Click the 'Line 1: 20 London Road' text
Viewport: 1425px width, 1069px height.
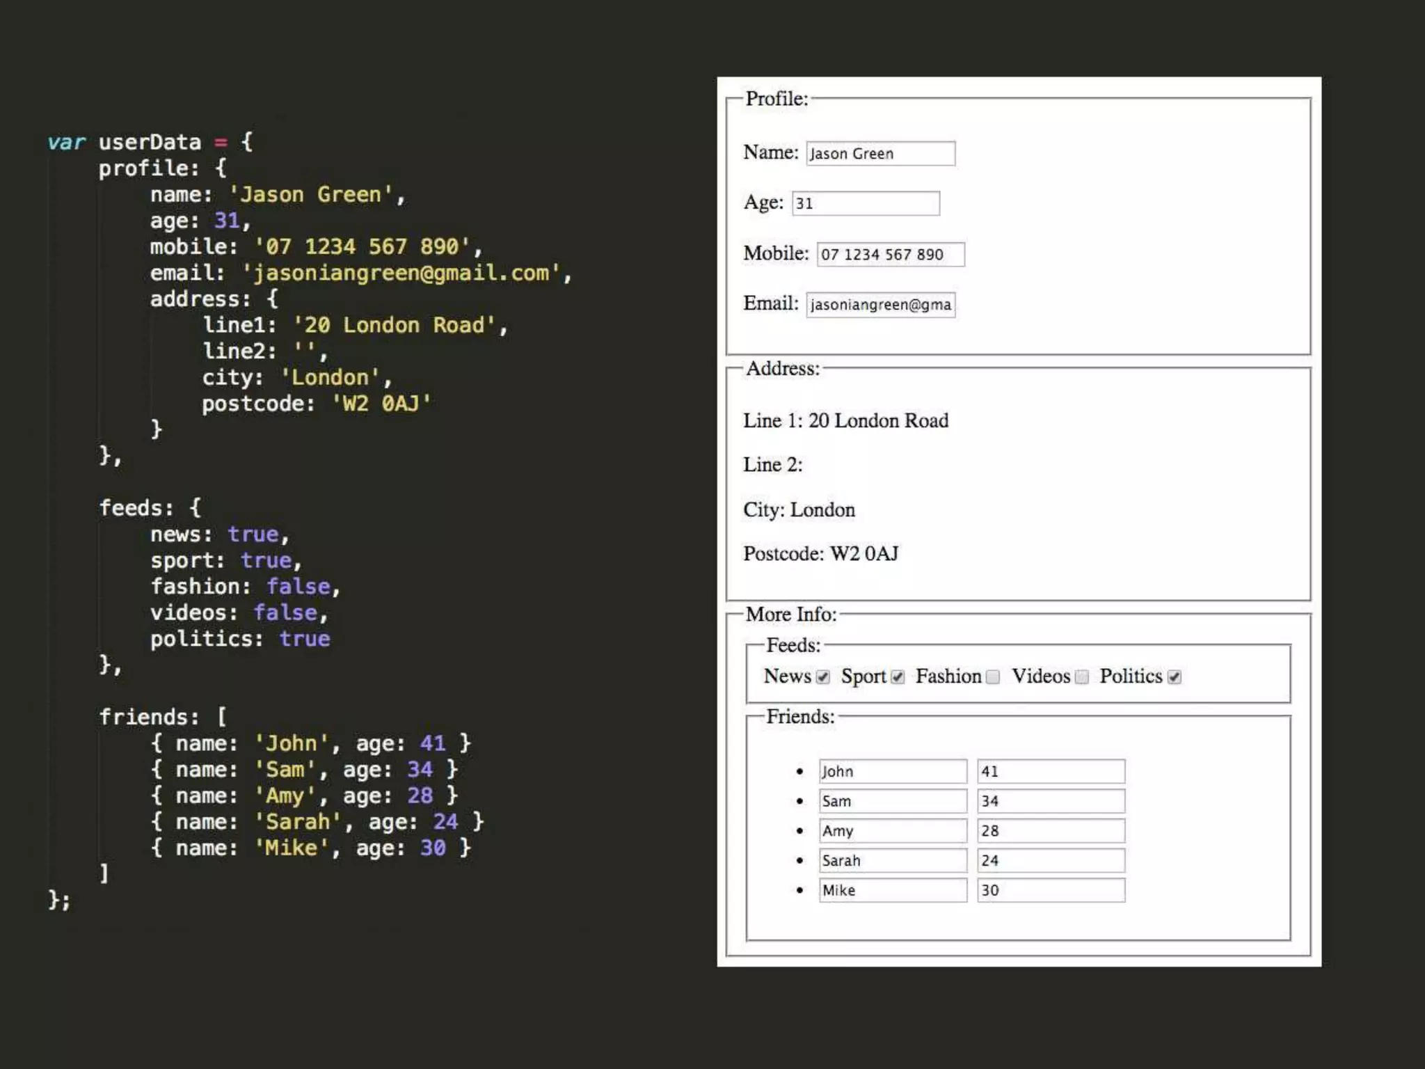pos(845,420)
